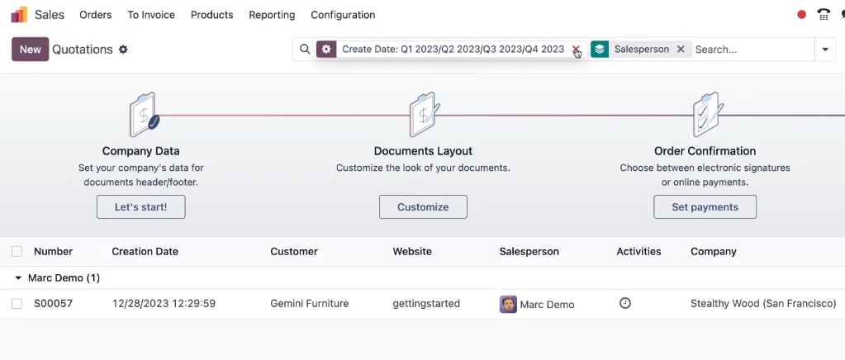Click the Activities column header
Screen dimensions: 845x360
point(638,252)
